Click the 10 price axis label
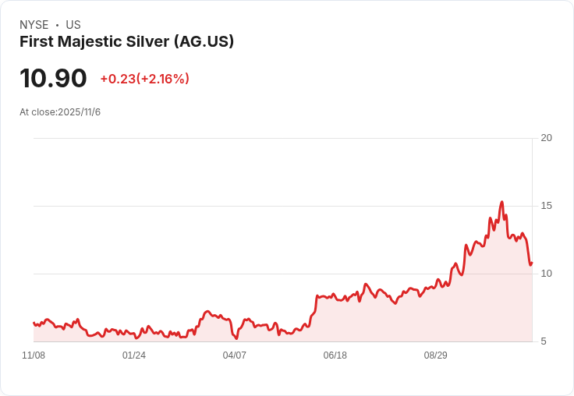574x396 pixels. tap(546, 274)
